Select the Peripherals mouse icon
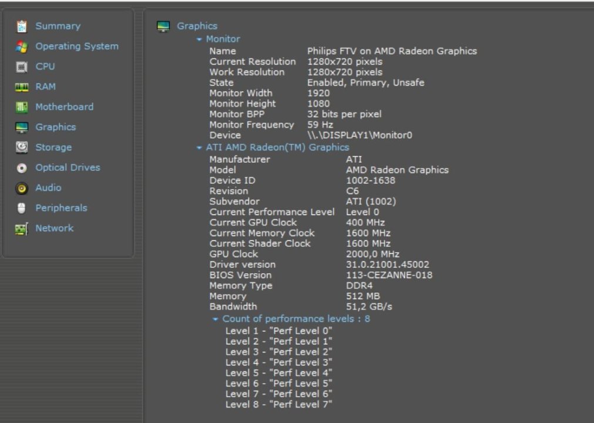Screen dimensions: 594x423 [x=22, y=208]
